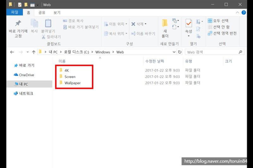This screenshot has width=253, height=168.
Task: Click the Copy (복사) icon
Action: [x=34, y=23]
